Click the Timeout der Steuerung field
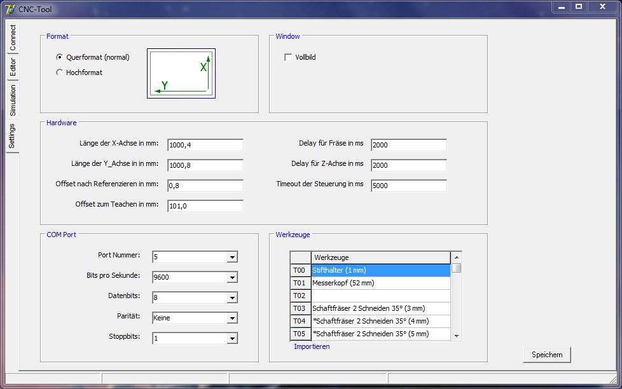Image resolution: width=622 pixels, height=389 pixels. (408, 186)
